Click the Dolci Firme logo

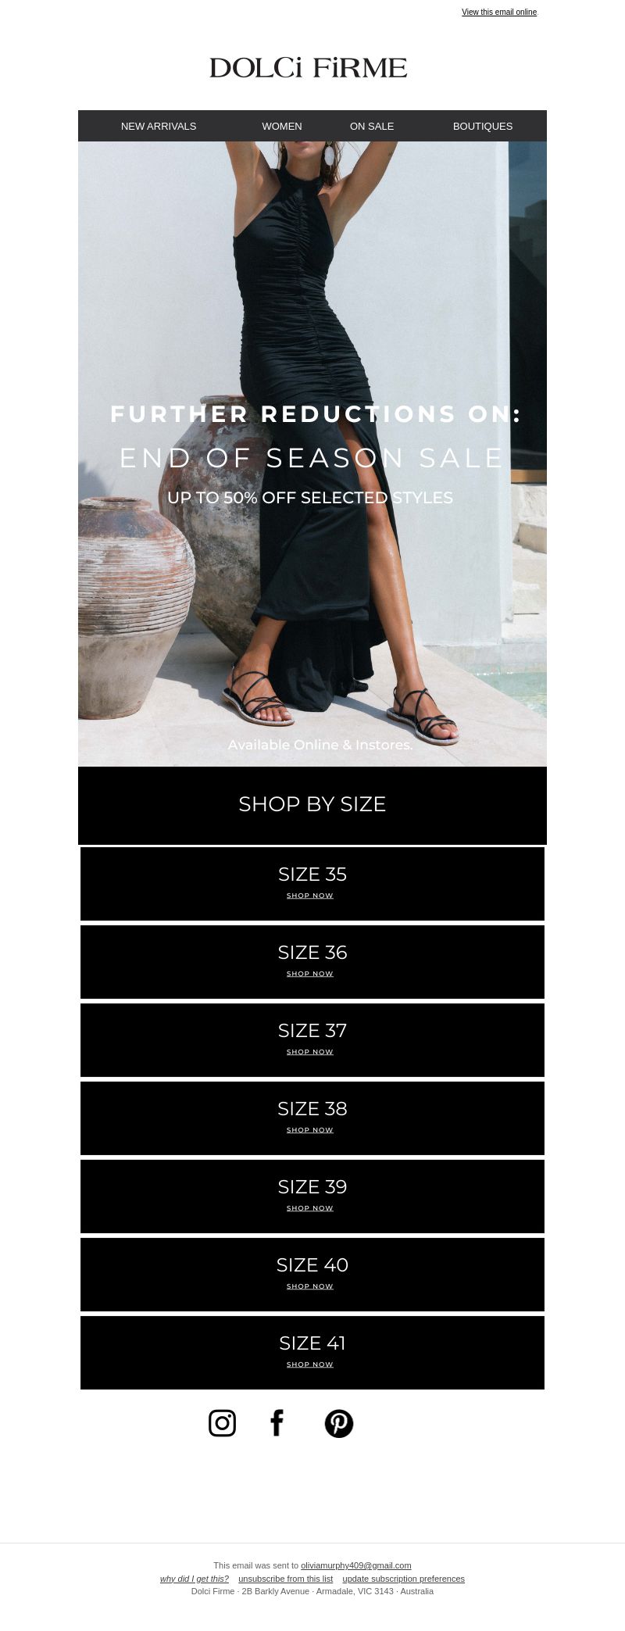[309, 68]
